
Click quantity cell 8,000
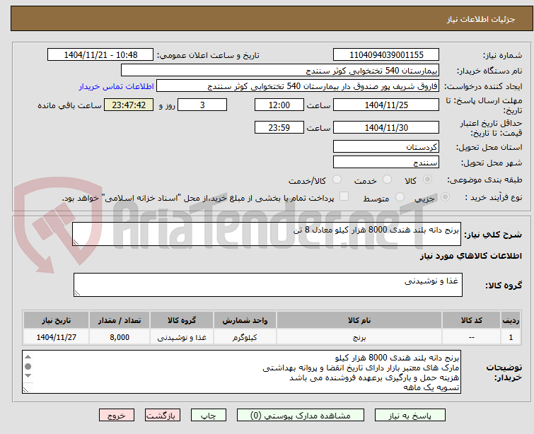pyautogui.click(x=120, y=337)
